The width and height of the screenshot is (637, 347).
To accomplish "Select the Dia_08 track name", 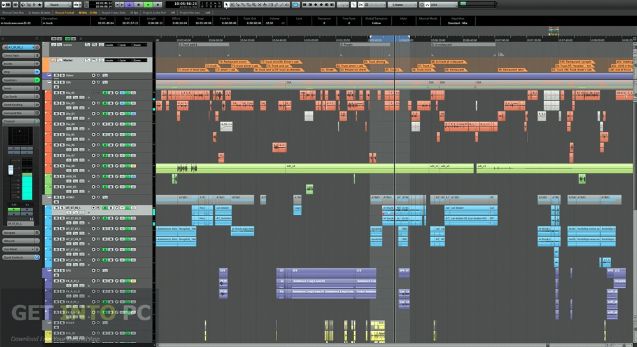I will coord(70,166).
